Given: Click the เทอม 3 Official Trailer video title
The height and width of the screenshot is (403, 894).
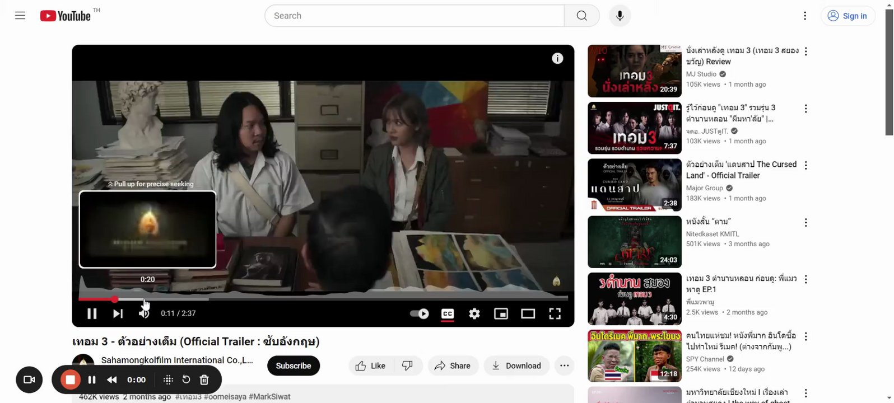Looking at the screenshot, I should tap(196, 341).
